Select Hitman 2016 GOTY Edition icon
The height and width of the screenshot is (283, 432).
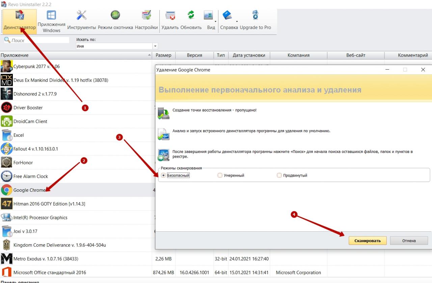tap(7, 204)
